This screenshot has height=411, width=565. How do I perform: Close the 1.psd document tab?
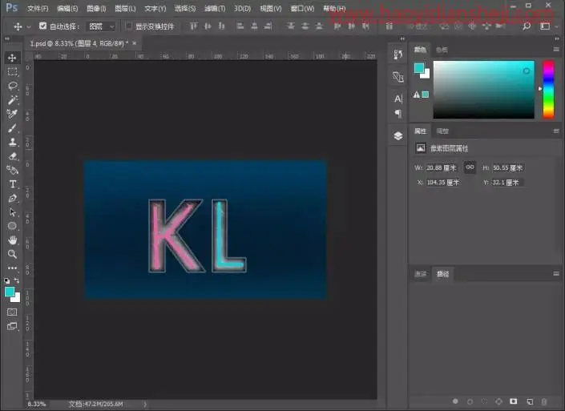click(x=135, y=43)
